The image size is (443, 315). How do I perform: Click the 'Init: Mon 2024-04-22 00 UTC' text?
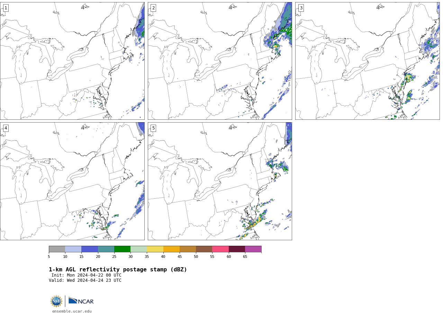pyautogui.click(x=87, y=276)
